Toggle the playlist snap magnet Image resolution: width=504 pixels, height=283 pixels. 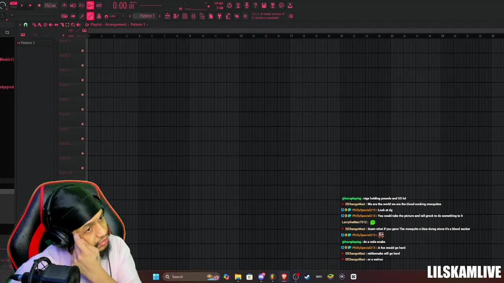tap(26, 25)
